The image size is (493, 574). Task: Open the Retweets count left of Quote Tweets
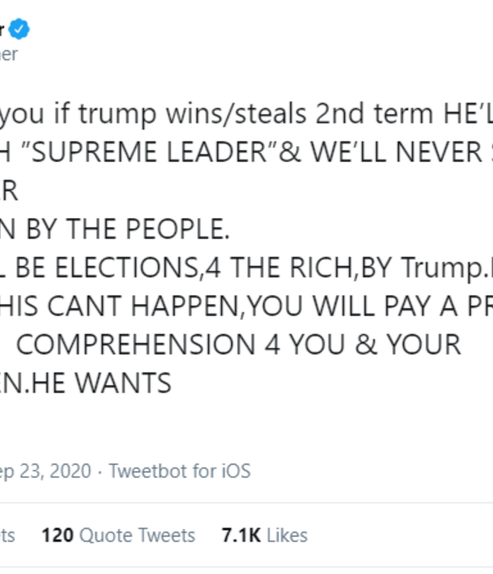pos(7,535)
